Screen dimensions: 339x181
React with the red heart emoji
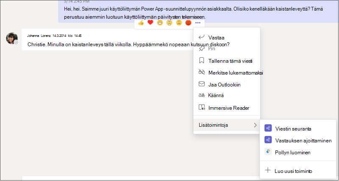pyautogui.click(x=150, y=22)
